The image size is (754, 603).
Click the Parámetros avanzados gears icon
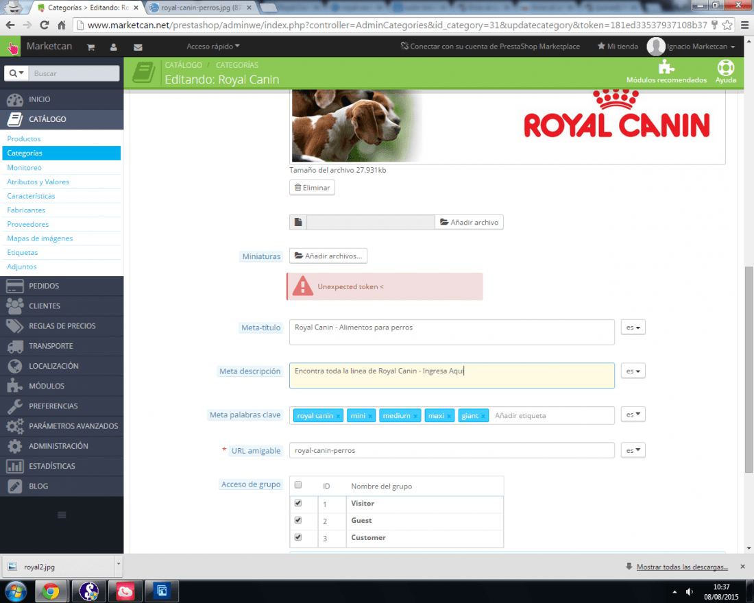tap(15, 426)
